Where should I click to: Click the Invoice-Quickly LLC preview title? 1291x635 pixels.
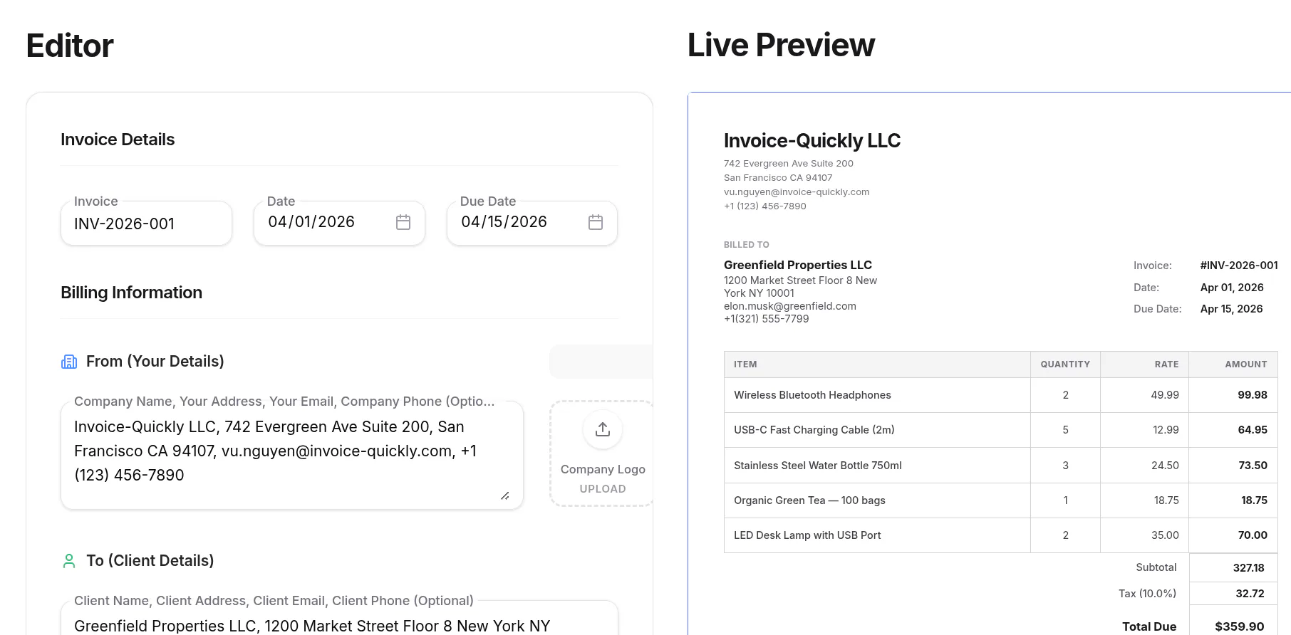point(812,141)
